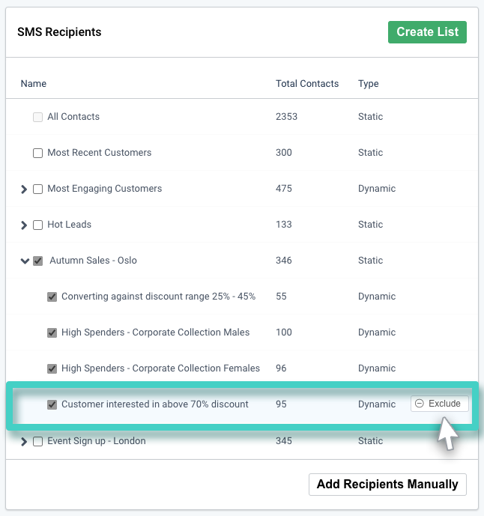Click the 346 contacts value
The image size is (484, 516).
(x=284, y=261)
